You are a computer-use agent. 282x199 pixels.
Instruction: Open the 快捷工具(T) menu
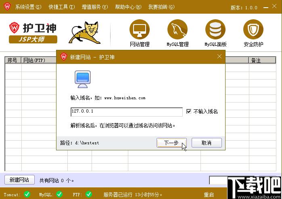point(62,7)
